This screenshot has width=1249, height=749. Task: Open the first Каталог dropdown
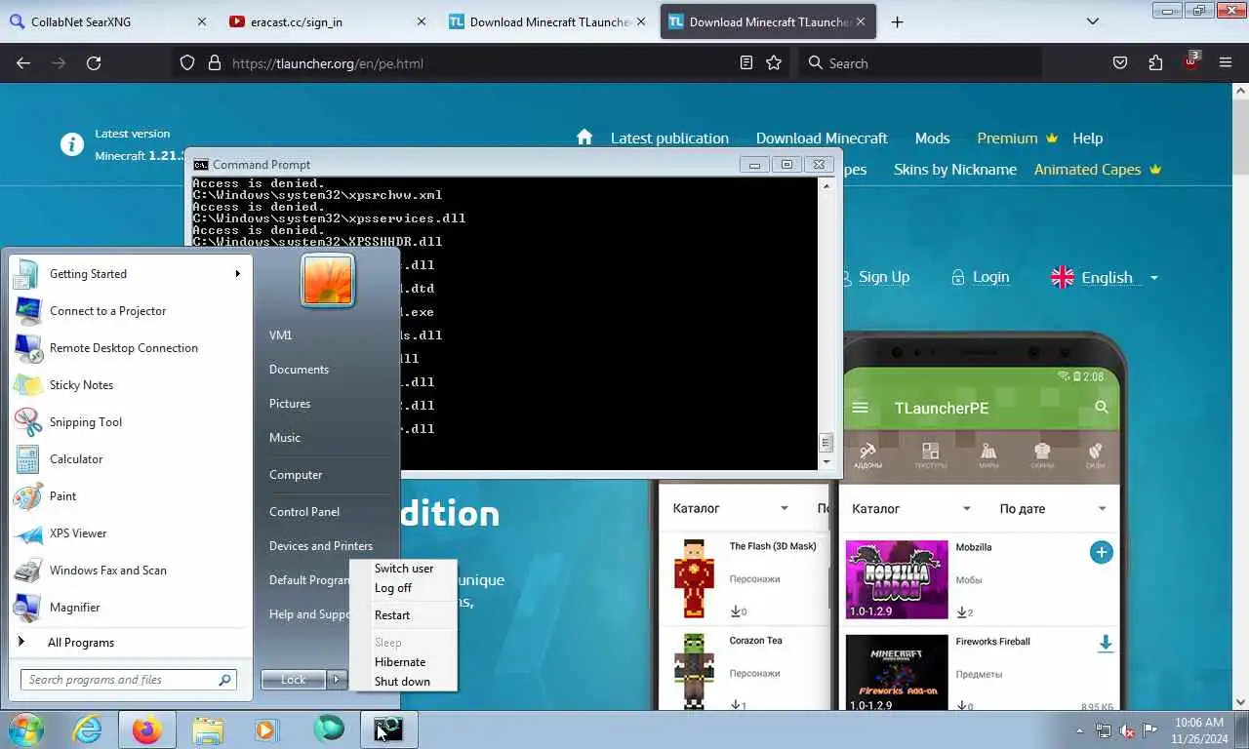coord(731,508)
